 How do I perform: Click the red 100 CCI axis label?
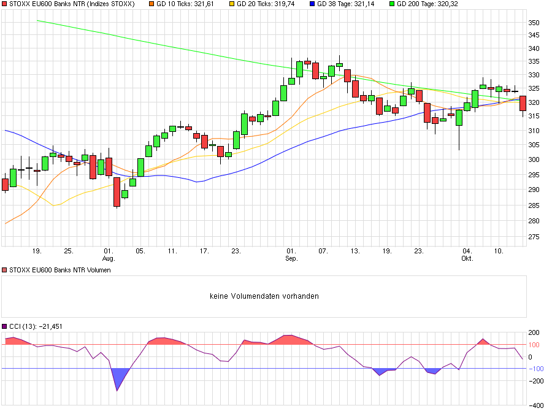coord(534,345)
